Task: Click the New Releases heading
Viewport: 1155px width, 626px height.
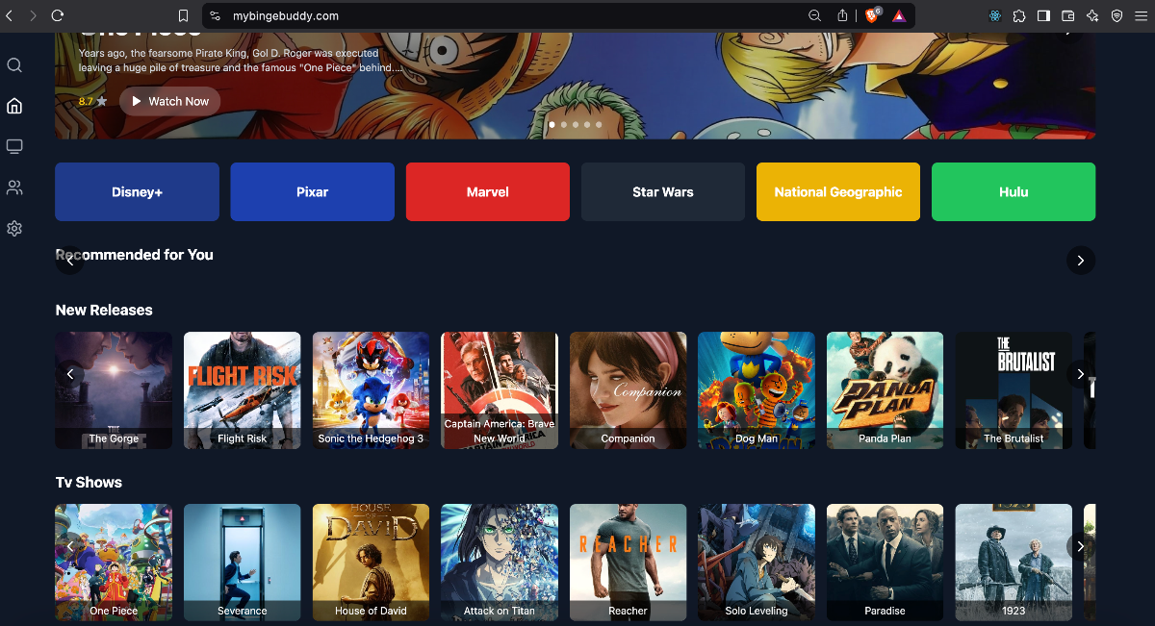Action: 104,310
